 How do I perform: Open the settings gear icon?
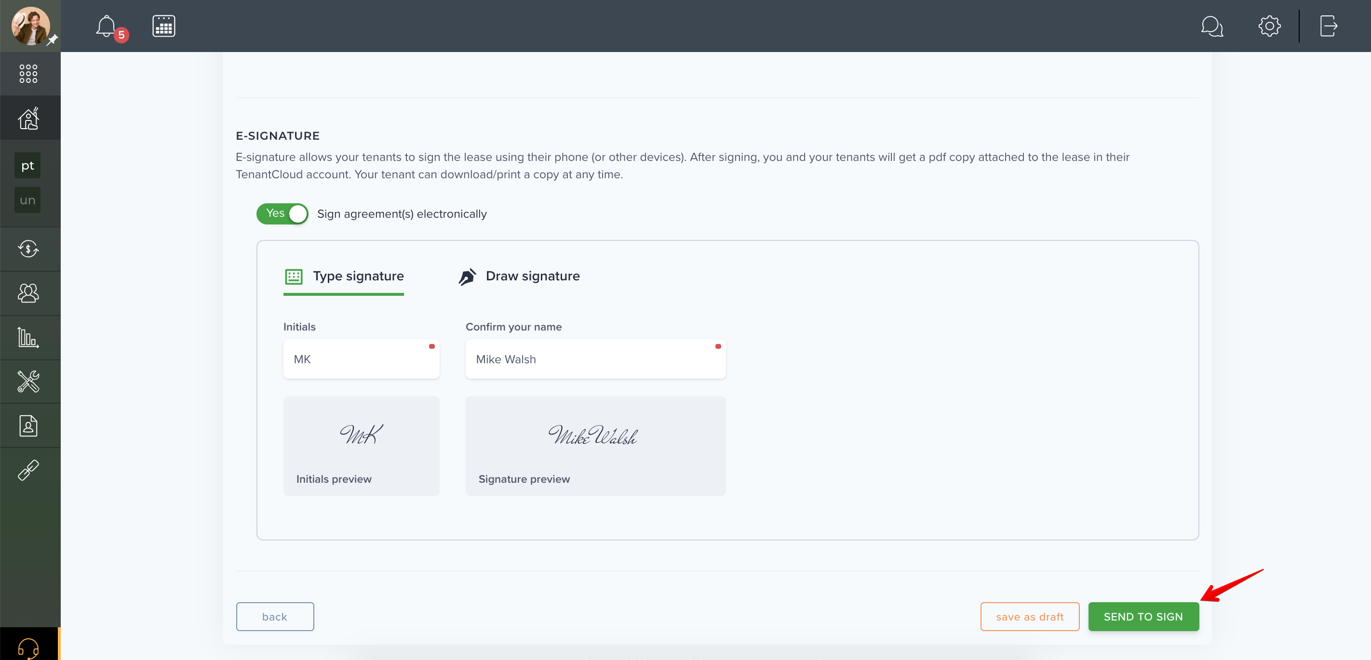click(1269, 26)
